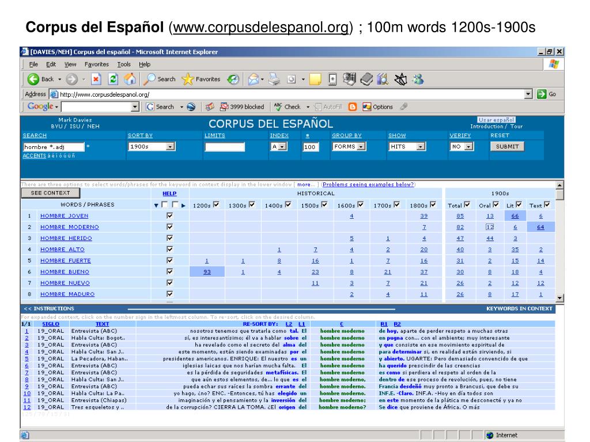Click the number of hits field
Image resolution: width=590 pixels, height=442 pixels.
click(311, 147)
